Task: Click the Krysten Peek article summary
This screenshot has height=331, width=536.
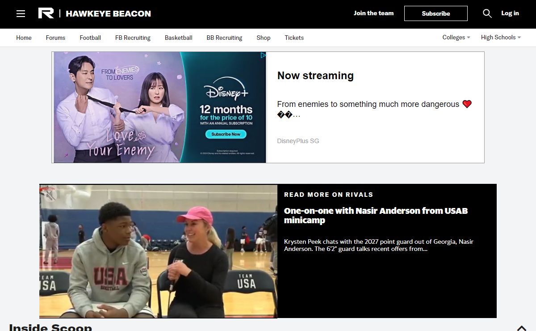Action: (378, 245)
